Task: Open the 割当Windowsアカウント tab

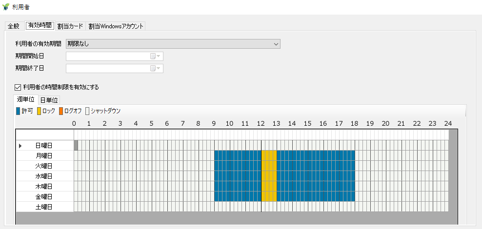Action: (116, 26)
